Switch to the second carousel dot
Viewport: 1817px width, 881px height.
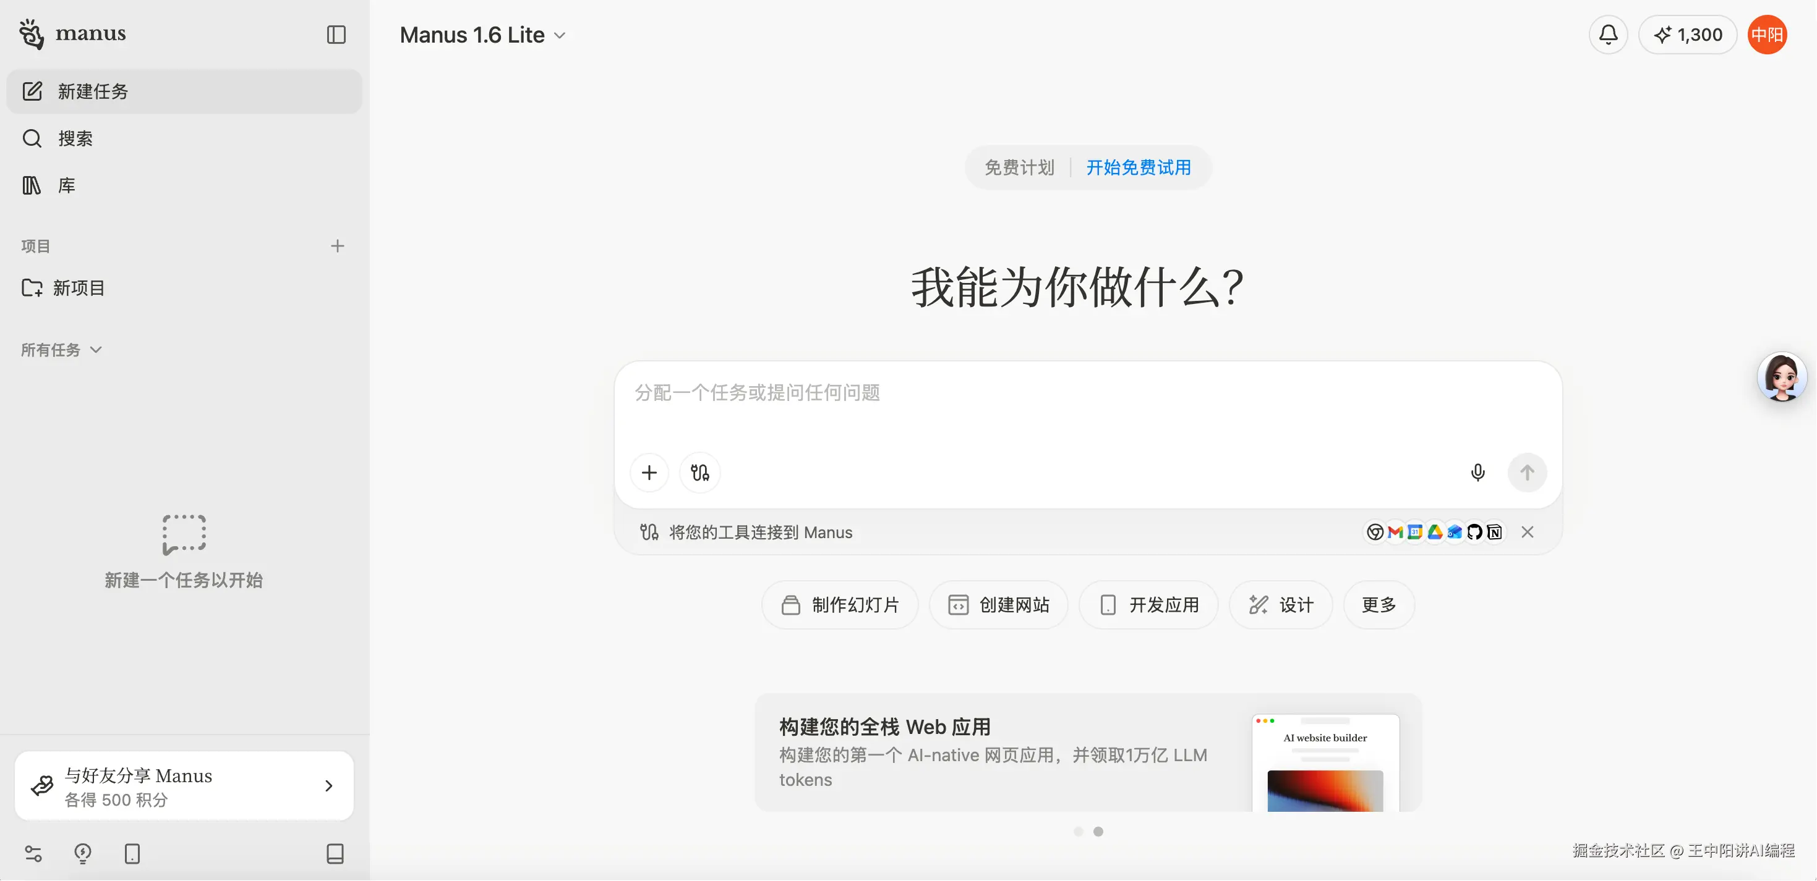coord(1098,832)
